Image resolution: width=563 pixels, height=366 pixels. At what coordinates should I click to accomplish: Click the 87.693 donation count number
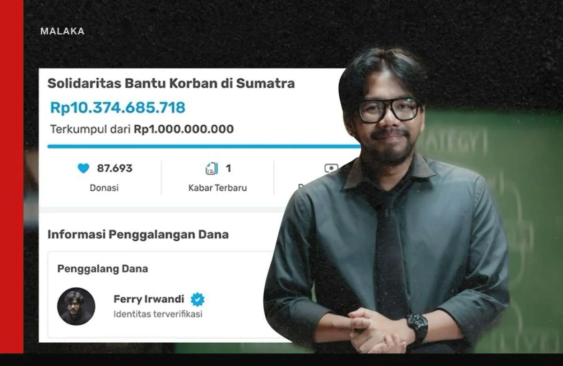pos(114,168)
